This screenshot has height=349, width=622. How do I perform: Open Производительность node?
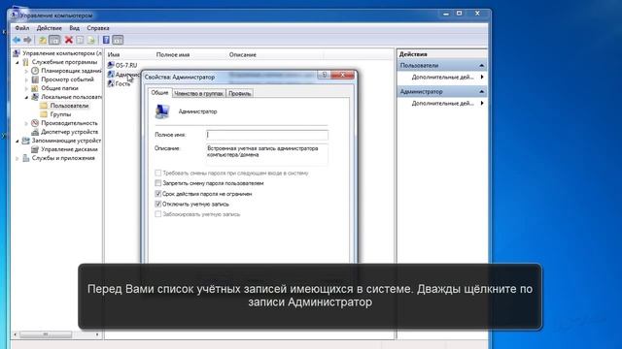[x=64, y=123]
